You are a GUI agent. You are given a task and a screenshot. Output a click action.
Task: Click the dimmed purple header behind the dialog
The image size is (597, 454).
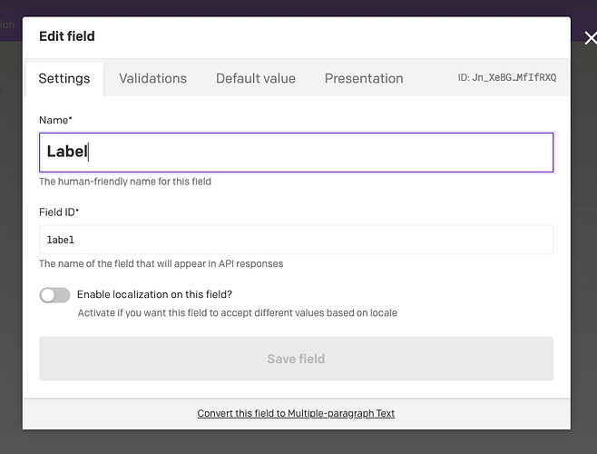[272, 7]
